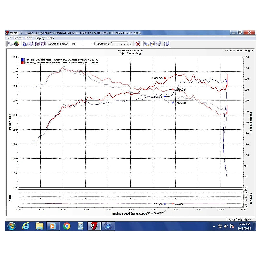Open the Help menu

(x=50, y=38)
